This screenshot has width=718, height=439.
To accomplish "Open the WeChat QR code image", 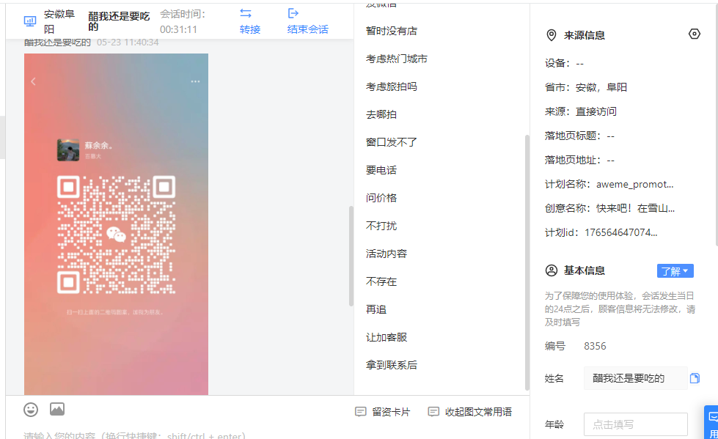I will coord(117,235).
